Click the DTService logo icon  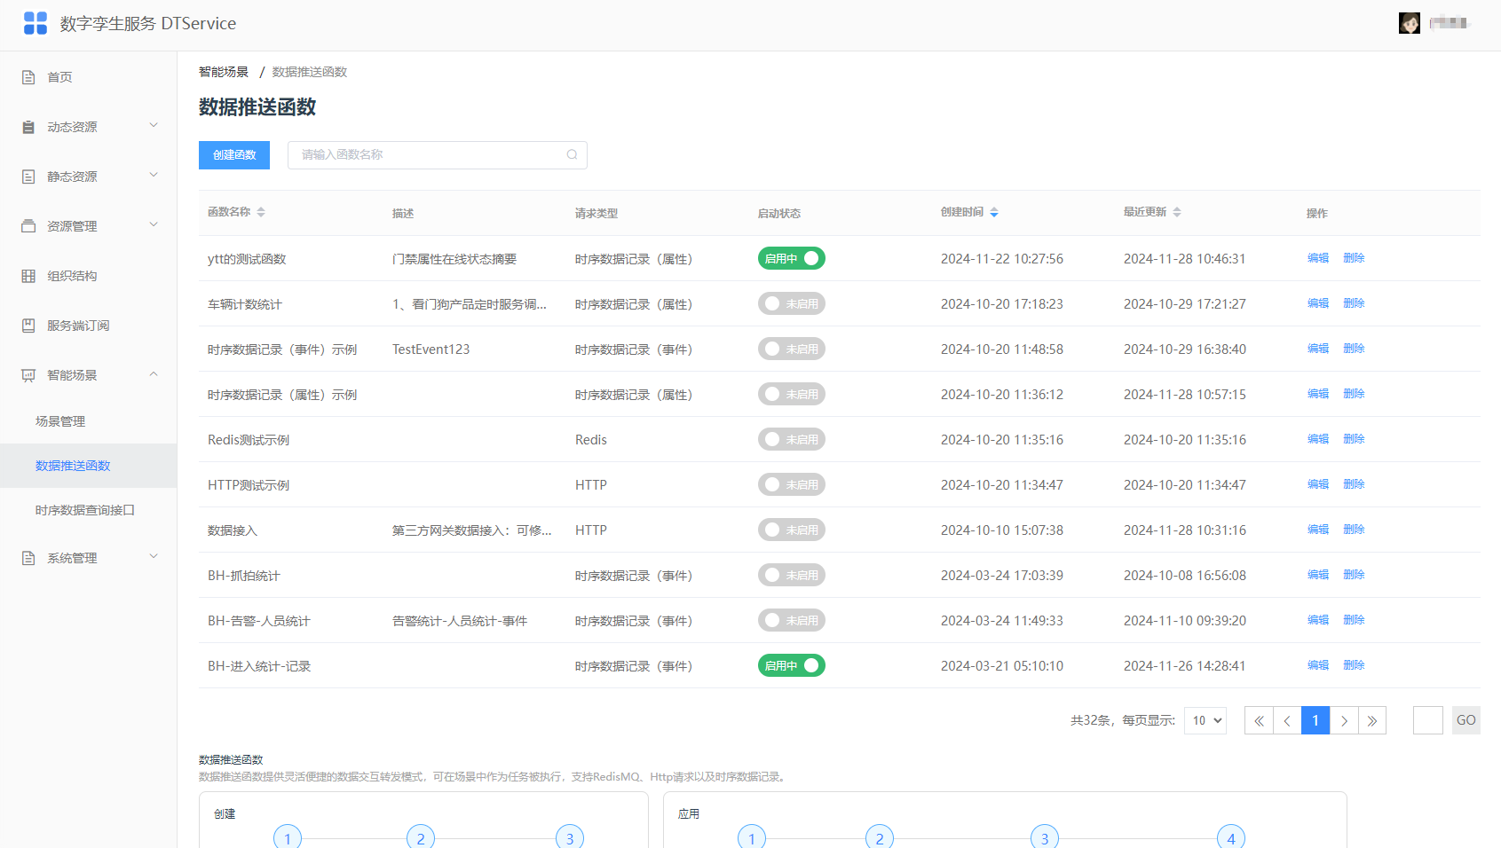[36, 23]
